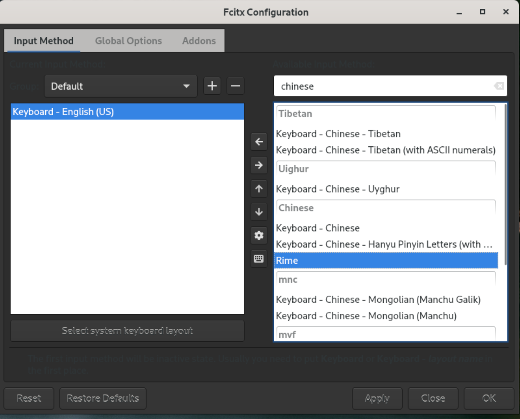Click the available methods list scrollbar
The height and width of the screenshot is (419, 520).
(x=506, y=185)
